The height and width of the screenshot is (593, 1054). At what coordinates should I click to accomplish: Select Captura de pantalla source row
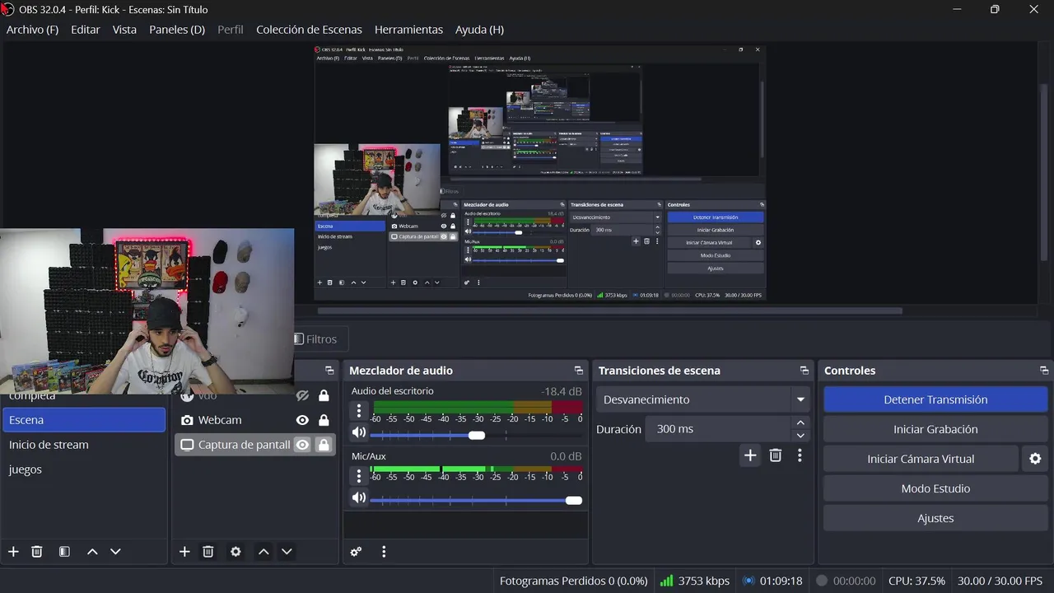[x=254, y=445]
